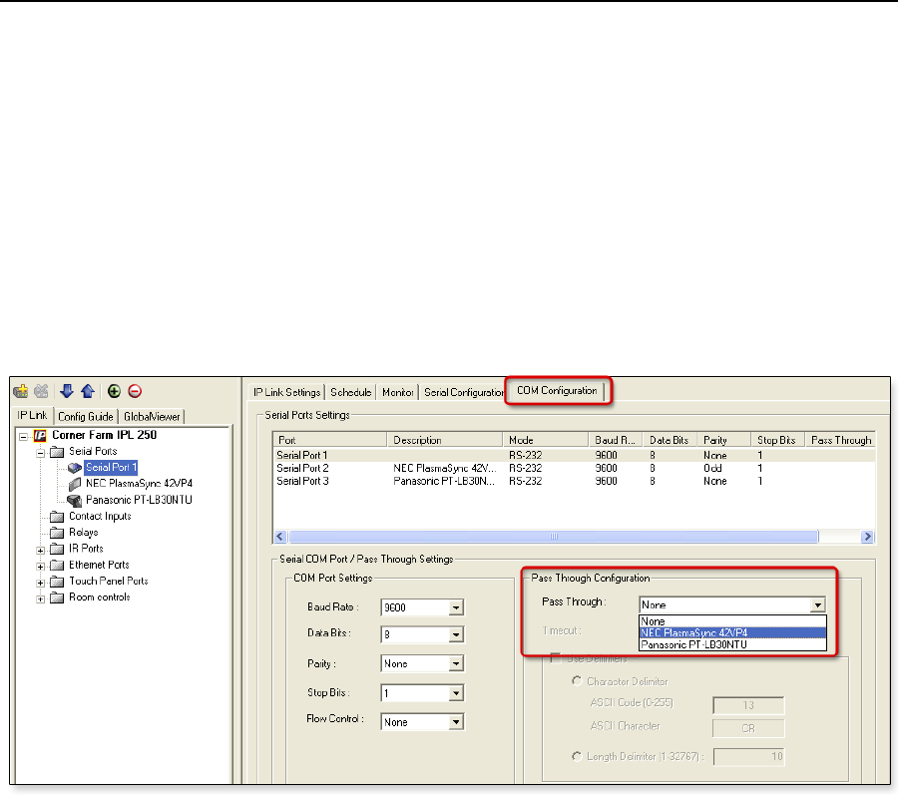Open the Config Guide tab

click(85, 417)
